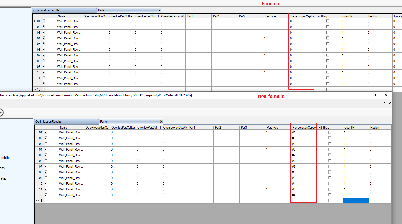Click the bold X closing the inner document
The image size is (402, 224).
coord(390,103)
